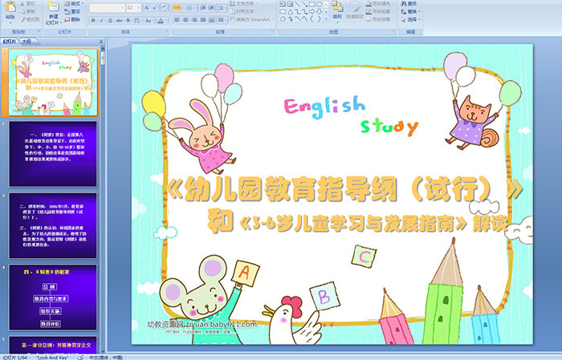562x360 pixels.
Task: Open the Quick Styles (快速样式) gallery
Action: tap(355, 10)
